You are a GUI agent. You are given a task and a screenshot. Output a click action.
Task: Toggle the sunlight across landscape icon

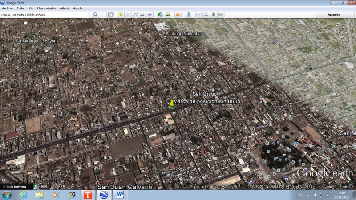168,15
